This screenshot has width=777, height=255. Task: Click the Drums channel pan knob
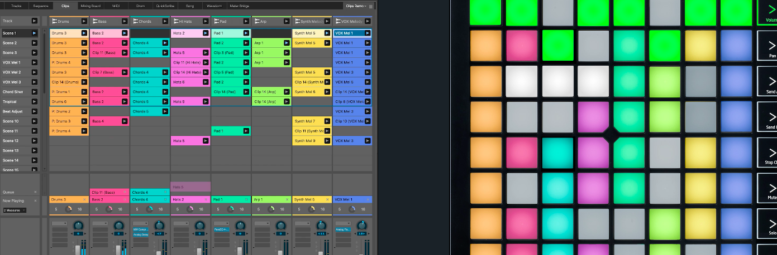tap(79, 224)
